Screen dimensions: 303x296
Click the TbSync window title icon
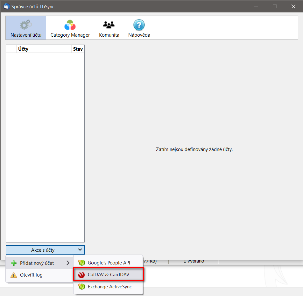pyautogui.click(x=6, y=6)
